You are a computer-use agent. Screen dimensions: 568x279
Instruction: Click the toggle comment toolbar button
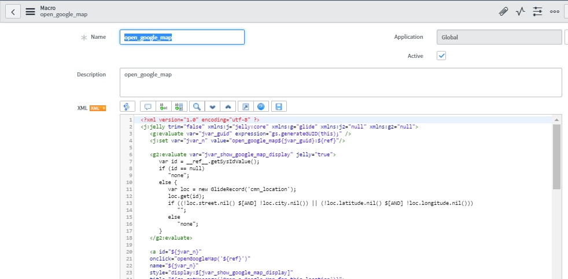[148, 107]
